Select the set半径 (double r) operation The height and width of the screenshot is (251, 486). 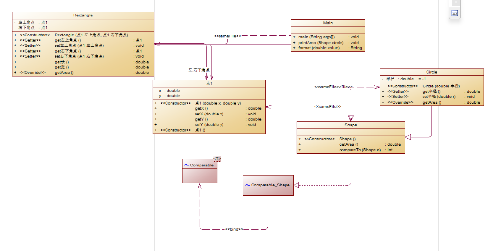pyautogui.click(x=431, y=97)
